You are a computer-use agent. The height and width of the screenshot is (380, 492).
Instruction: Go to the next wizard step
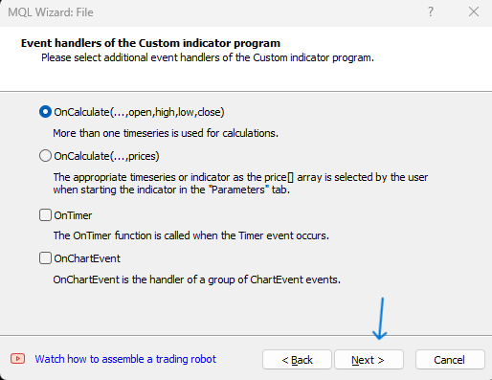pos(369,360)
